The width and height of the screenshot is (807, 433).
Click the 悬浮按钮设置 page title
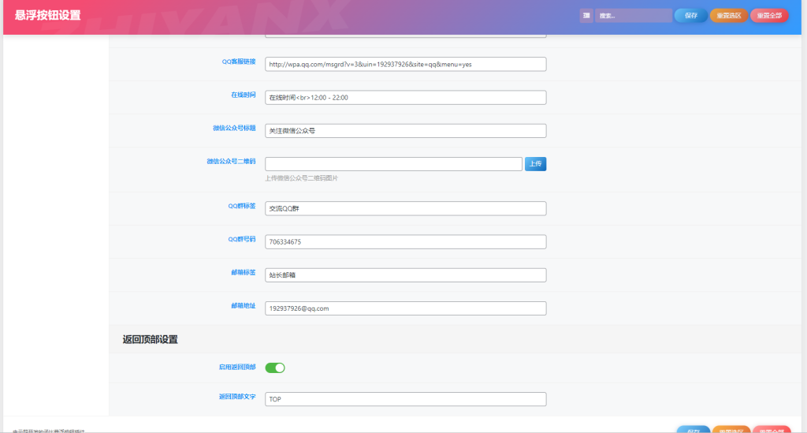47,15
